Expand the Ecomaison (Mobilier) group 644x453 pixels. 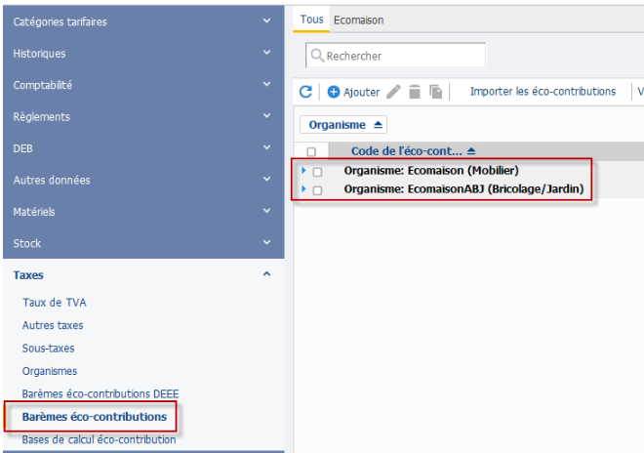click(x=303, y=170)
